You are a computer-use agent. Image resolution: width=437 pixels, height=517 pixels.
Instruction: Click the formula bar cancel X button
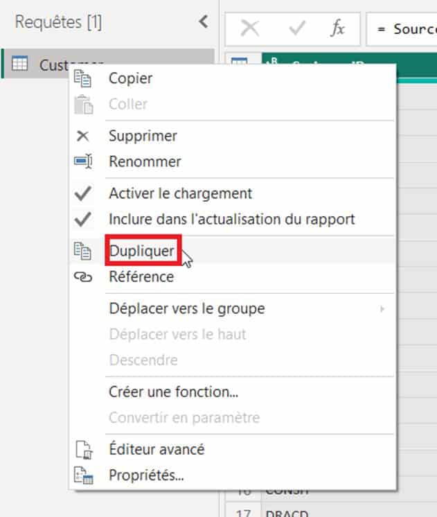[249, 28]
